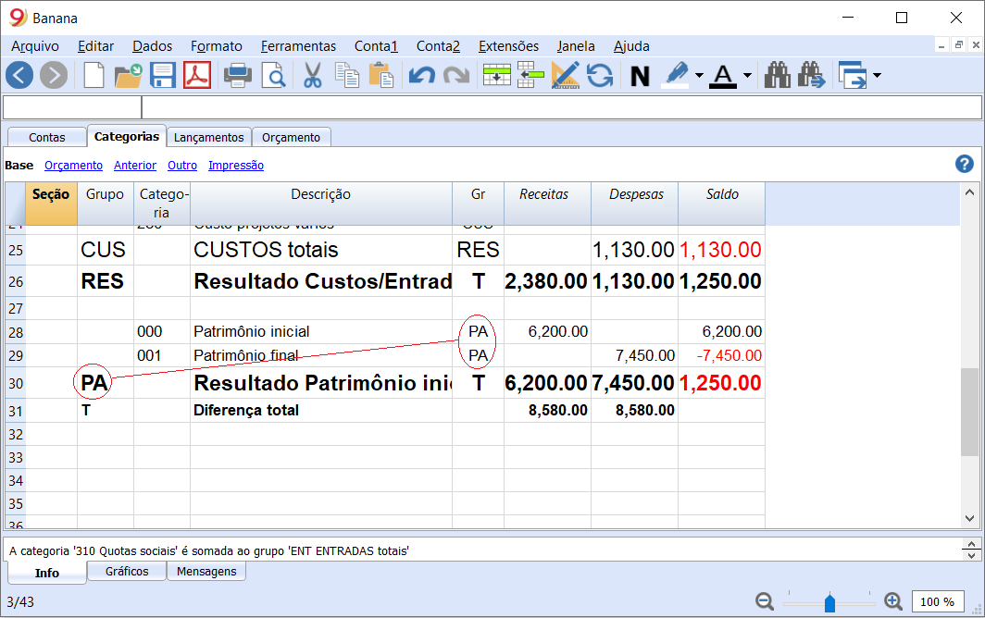The image size is (985, 618).
Task: Click the Save diskette icon
Action: tap(163, 75)
